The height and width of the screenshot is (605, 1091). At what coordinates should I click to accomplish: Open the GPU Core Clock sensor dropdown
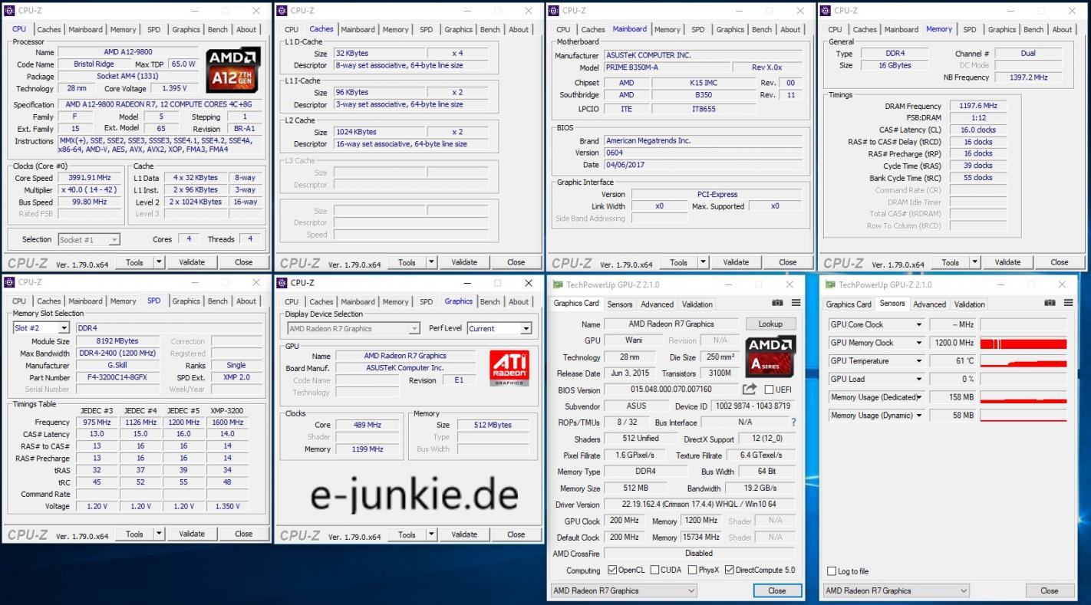tap(918, 324)
